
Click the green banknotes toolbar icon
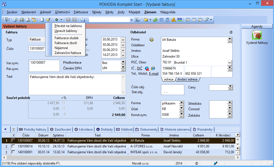tap(155, 20)
